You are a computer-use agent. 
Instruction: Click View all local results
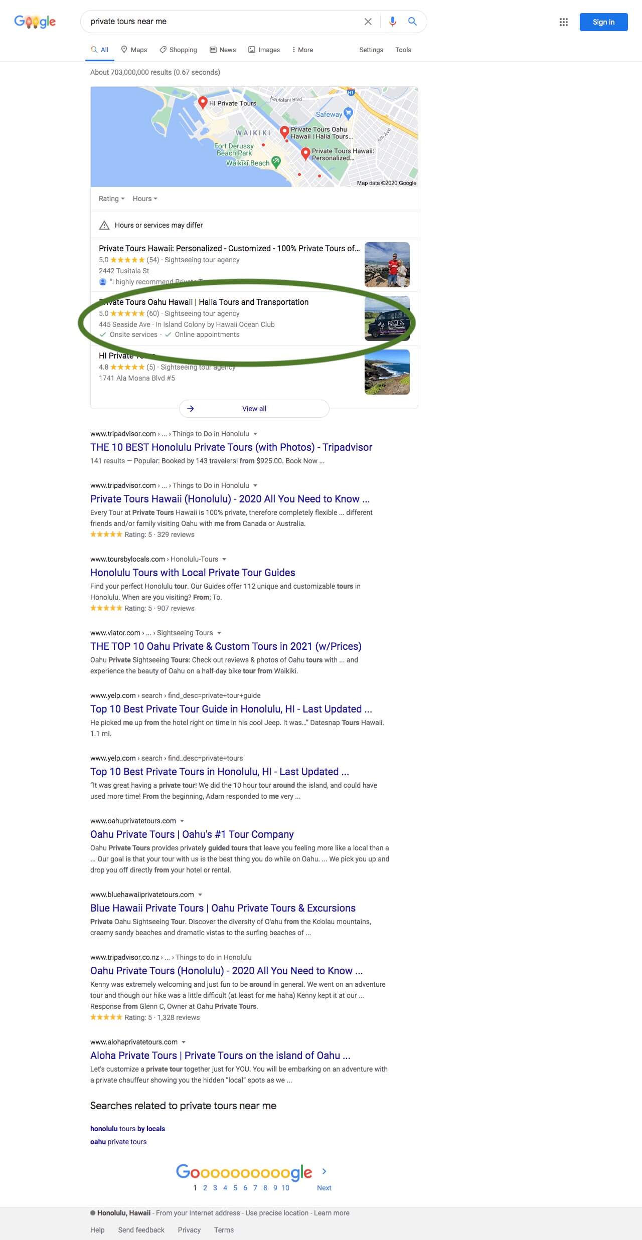click(x=254, y=409)
